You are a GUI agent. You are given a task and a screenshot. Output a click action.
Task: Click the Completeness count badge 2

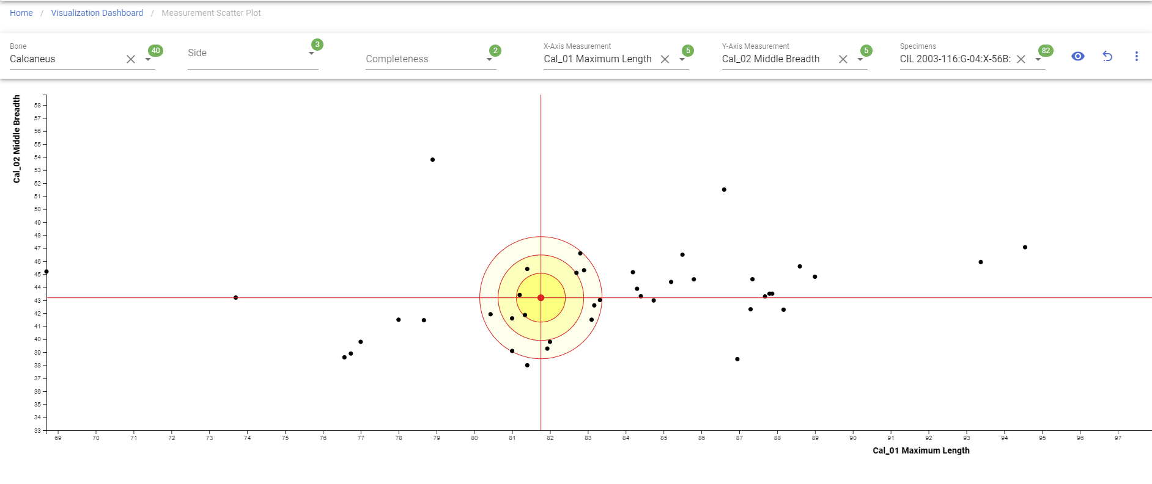(x=495, y=51)
